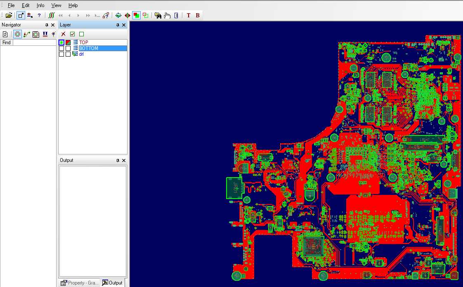Viewport: 463px width, 287px height.
Task: Check all layers with the checkmark box icon
Action: coord(72,34)
